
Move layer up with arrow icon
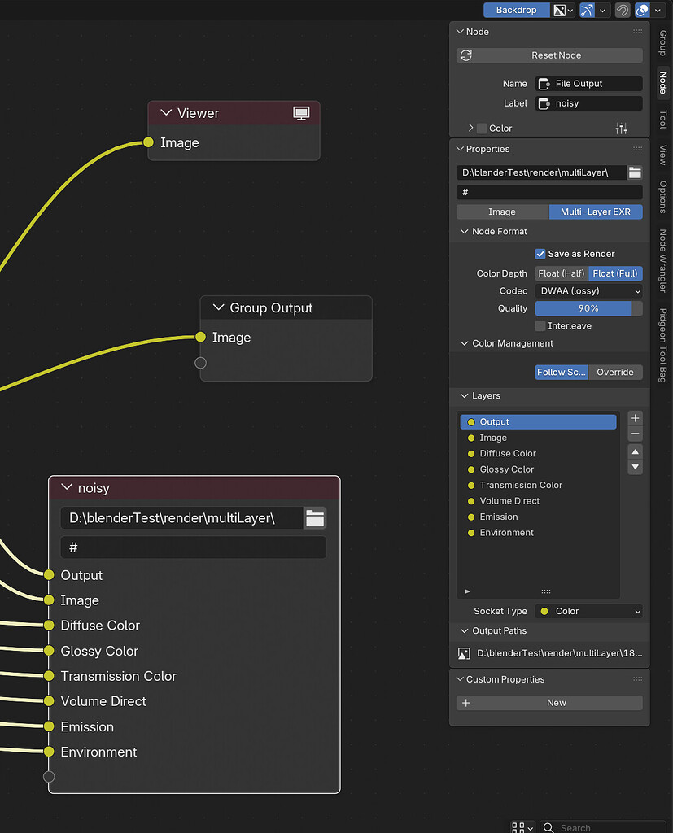pos(636,452)
